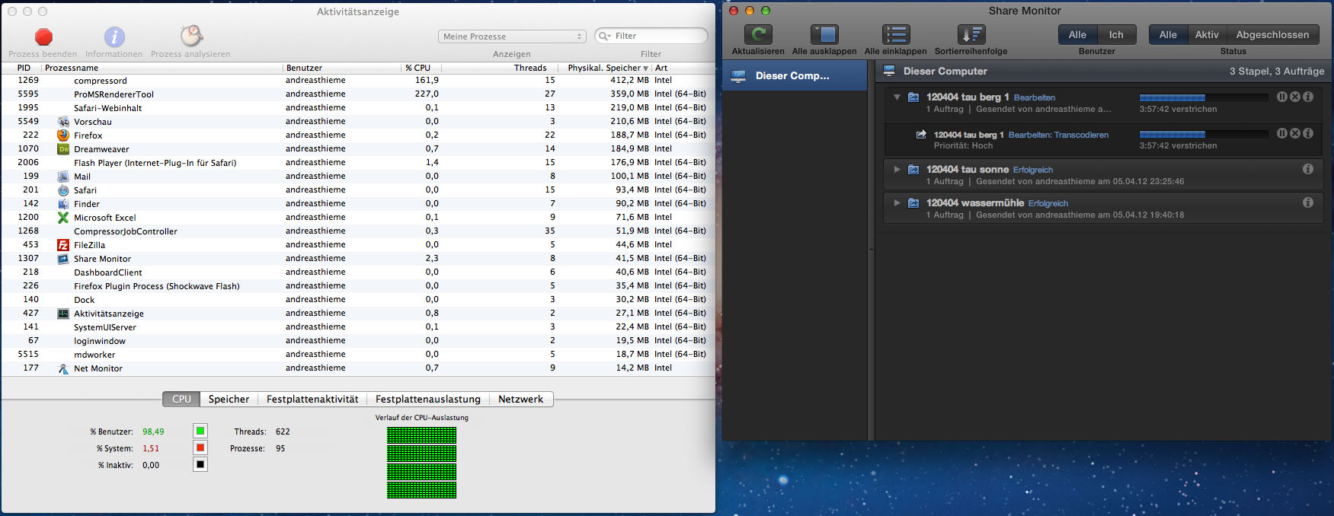Switch to the CPU tab

pyautogui.click(x=181, y=399)
